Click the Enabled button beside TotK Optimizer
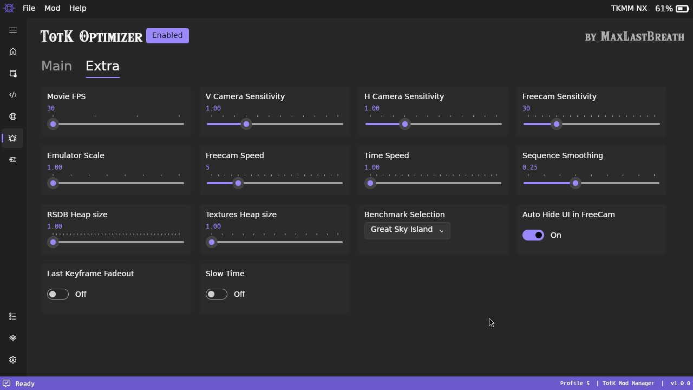Image resolution: width=693 pixels, height=390 pixels. pyautogui.click(x=167, y=36)
